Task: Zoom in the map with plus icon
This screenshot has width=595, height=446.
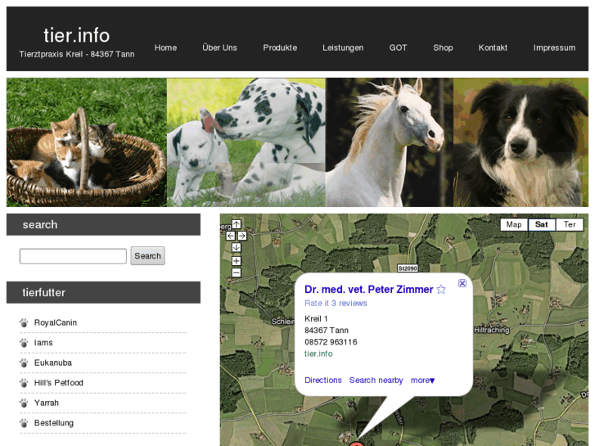Action: [x=236, y=261]
